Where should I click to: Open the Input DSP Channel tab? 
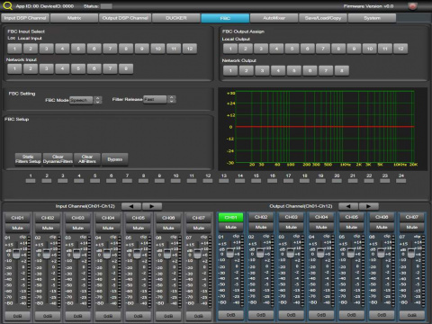[x=25, y=18]
